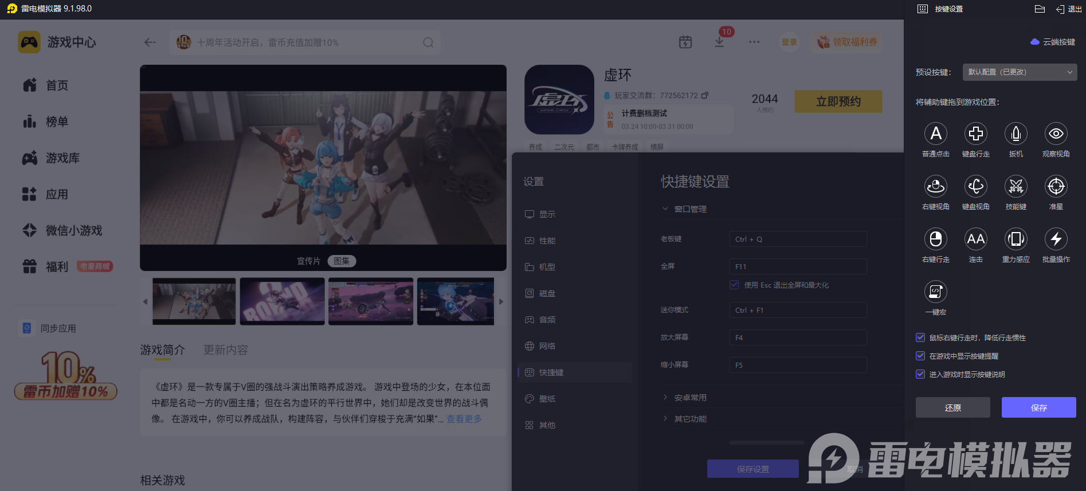
Task: Click the 全屏 F11 shortcut field
Action: coord(798,266)
